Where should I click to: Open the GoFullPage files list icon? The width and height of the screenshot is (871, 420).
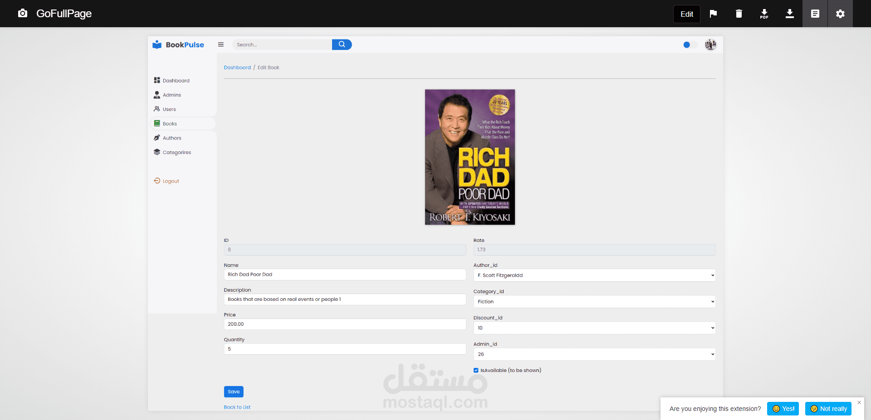815,14
